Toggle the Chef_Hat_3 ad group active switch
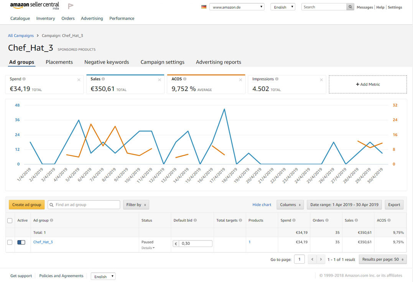This screenshot has height=282, width=413. (x=21, y=242)
